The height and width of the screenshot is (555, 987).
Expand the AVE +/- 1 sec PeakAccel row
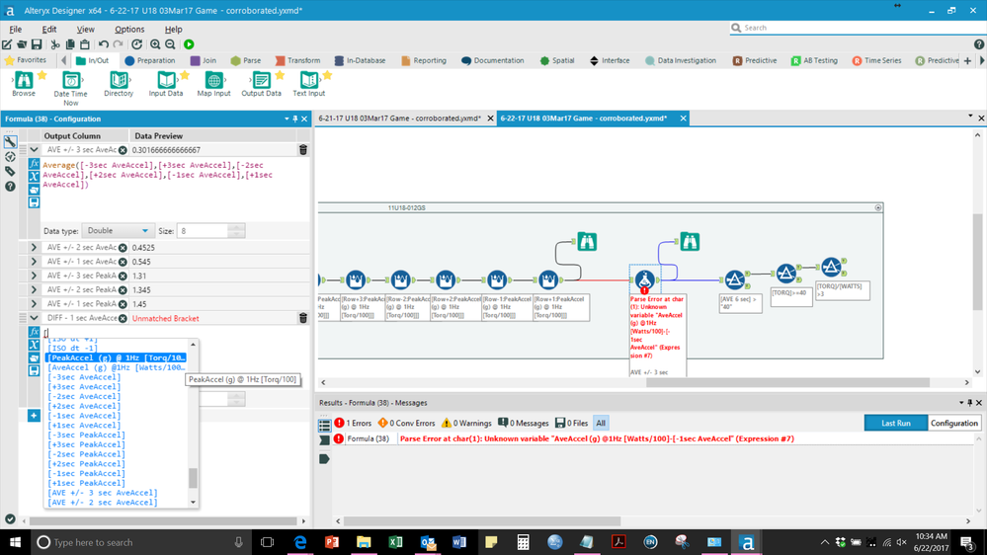pyautogui.click(x=34, y=304)
